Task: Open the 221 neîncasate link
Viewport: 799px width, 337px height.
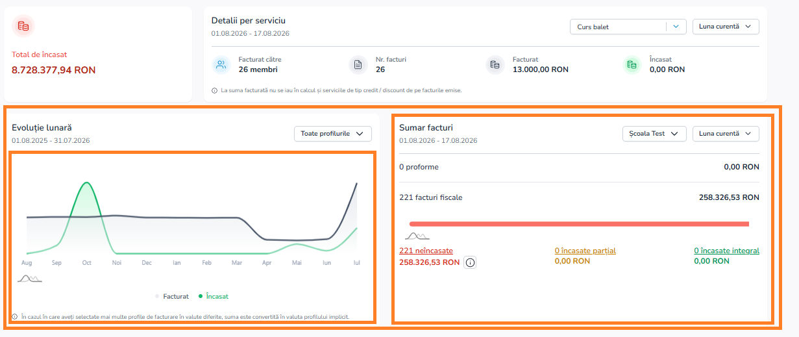Action: click(x=426, y=251)
